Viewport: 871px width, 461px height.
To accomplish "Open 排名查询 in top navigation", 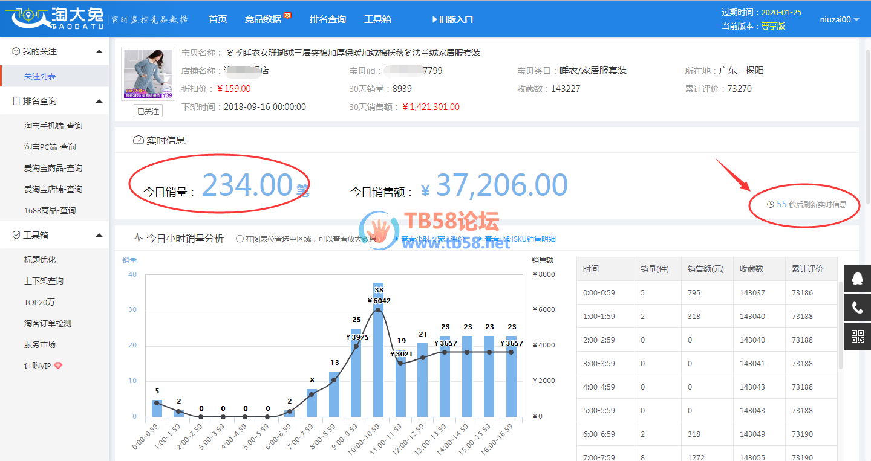I will coord(328,19).
